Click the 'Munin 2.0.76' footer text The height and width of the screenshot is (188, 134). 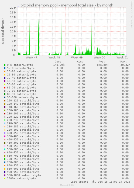[67, 185]
